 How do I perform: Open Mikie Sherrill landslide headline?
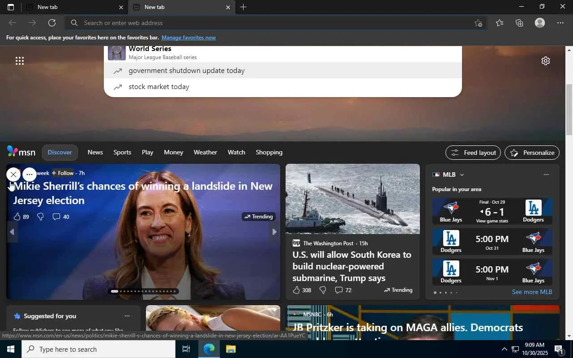point(143,193)
